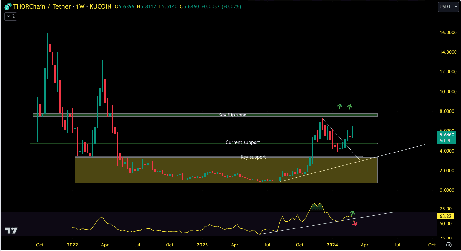Click the 16.0000 price axis label
The height and width of the screenshot is (251, 461).
tap(448, 33)
